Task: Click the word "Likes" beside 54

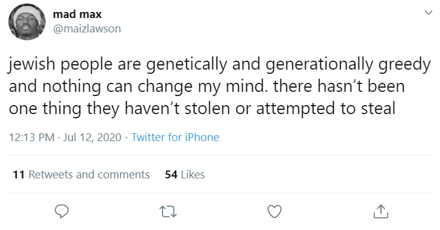Action: tap(193, 175)
